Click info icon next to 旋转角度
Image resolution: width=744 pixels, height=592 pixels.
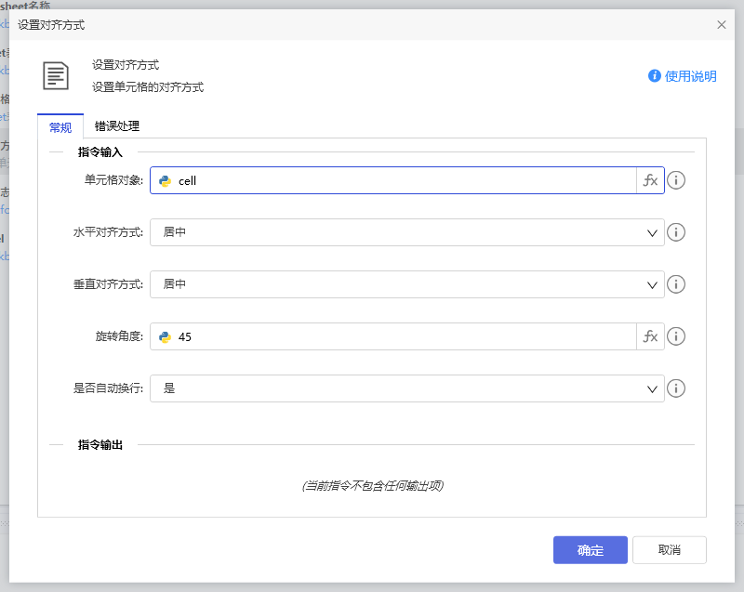[x=677, y=336]
